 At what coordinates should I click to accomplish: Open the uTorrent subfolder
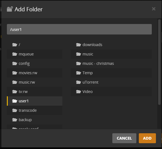(x=91, y=82)
